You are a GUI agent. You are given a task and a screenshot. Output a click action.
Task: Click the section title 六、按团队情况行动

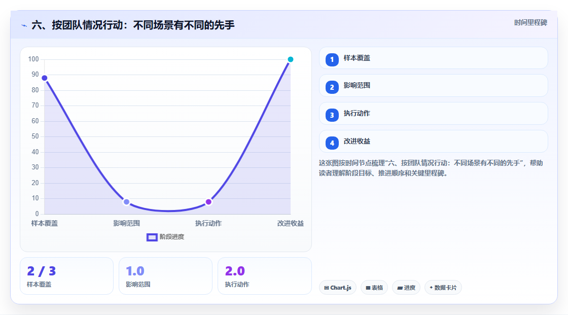133,25
